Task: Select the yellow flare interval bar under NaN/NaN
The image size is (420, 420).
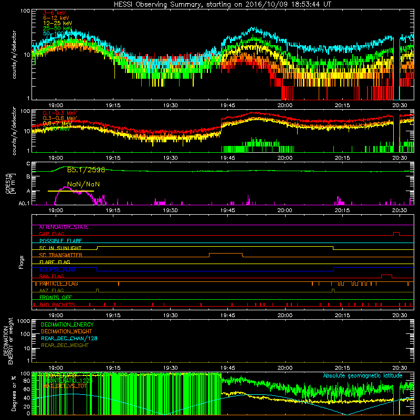Action: pyautogui.click(x=71, y=191)
